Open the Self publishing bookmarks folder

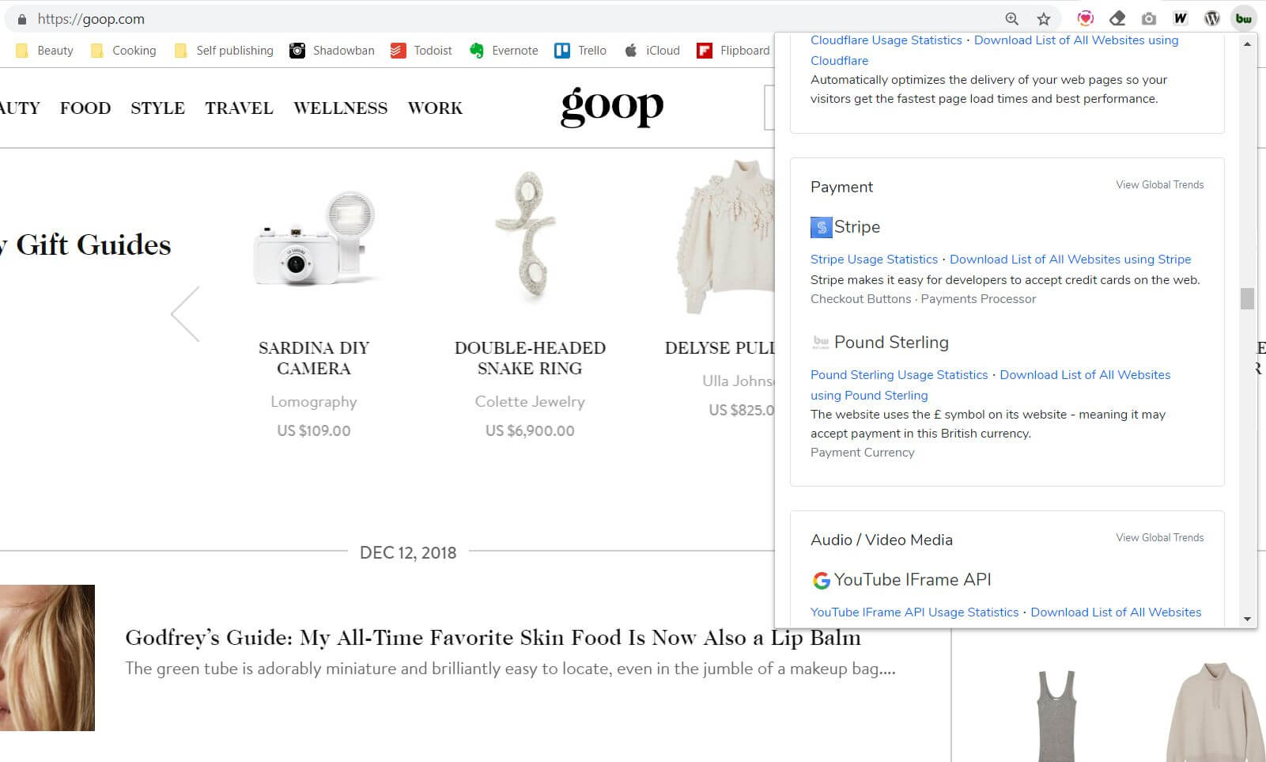pyautogui.click(x=224, y=51)
